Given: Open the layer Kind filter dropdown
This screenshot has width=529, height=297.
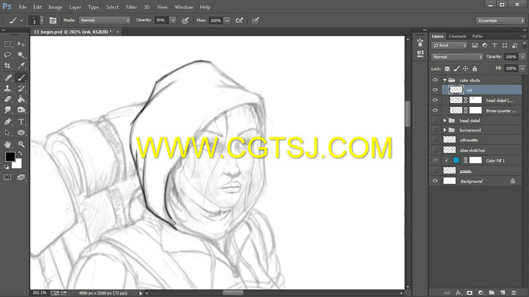Looking at the screenshot, I should [449, 45].
